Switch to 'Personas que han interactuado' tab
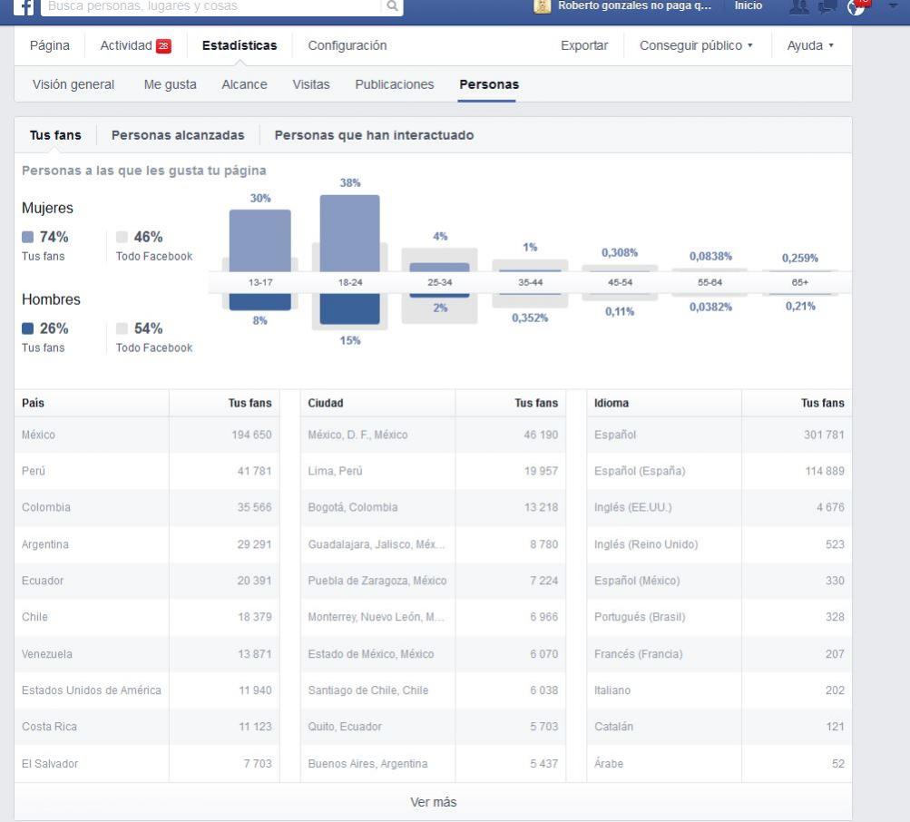The image size is (910, 822). [374, 135]
